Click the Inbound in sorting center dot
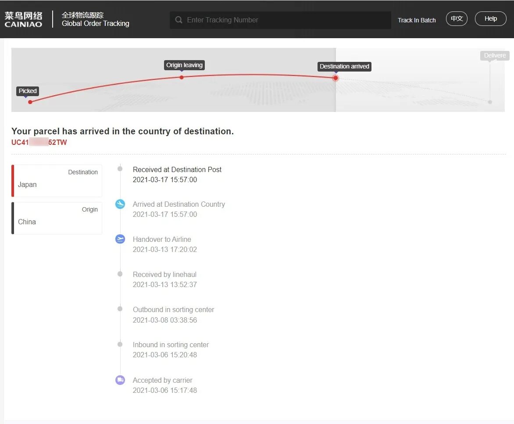Viewport: 514px width, 424px height. (120, 344)
